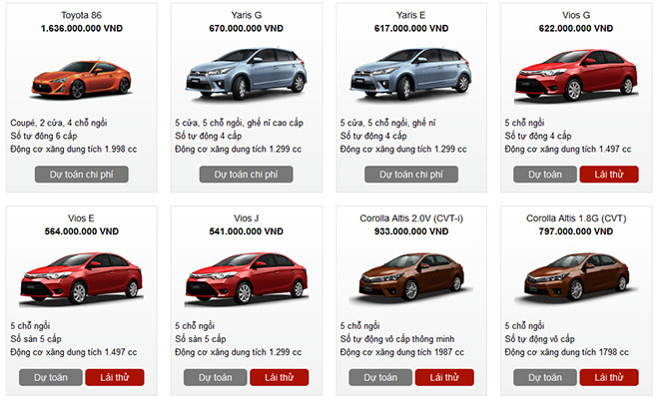Open Dự toán chi phí for Yaris E
The image size is (659, 401).
click(x=411, y=175)
